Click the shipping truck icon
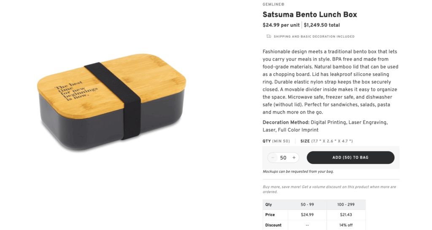 [269, 37]
